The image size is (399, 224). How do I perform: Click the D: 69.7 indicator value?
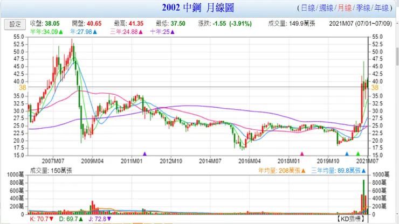click(71, 219)
